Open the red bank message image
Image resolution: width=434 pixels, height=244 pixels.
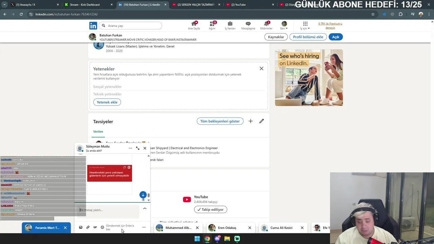[110, 173]
